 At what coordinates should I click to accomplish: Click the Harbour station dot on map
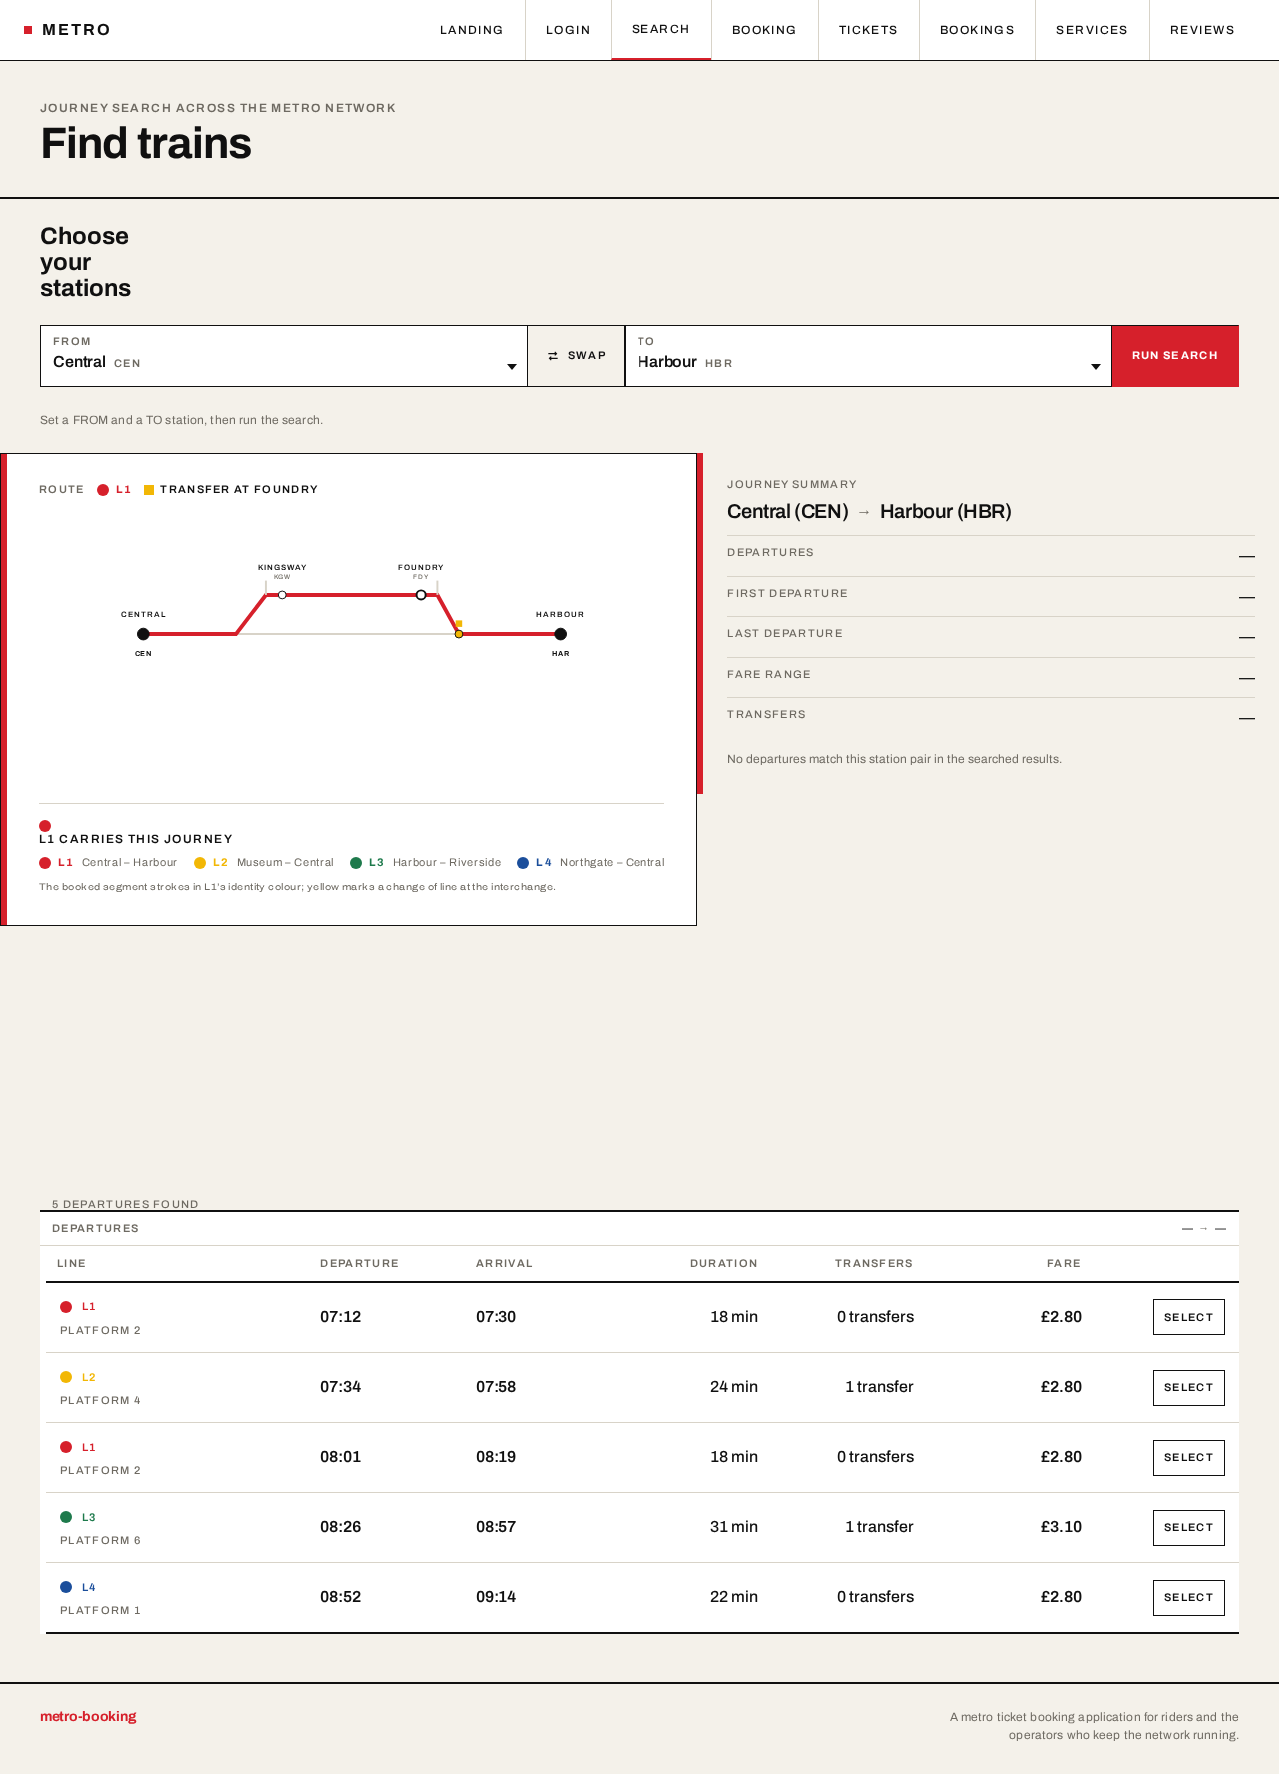[561, 634]
